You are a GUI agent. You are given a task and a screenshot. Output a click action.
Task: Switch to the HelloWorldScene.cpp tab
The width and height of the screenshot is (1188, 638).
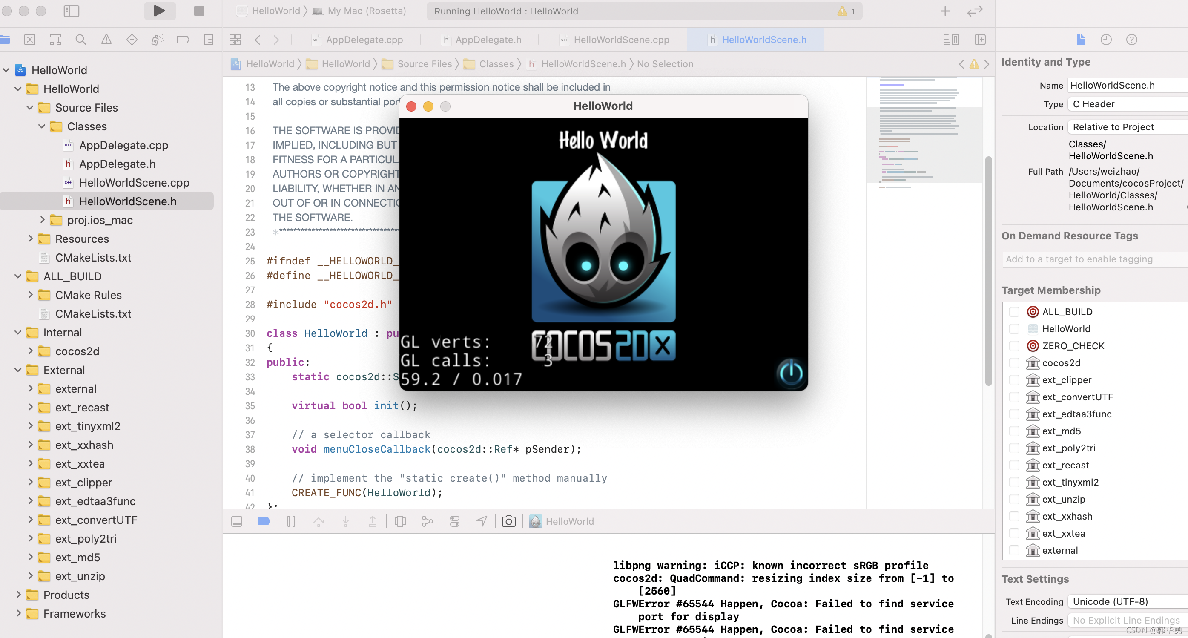621,40
